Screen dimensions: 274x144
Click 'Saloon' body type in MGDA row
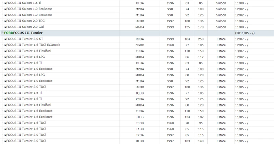pos(221,27)
